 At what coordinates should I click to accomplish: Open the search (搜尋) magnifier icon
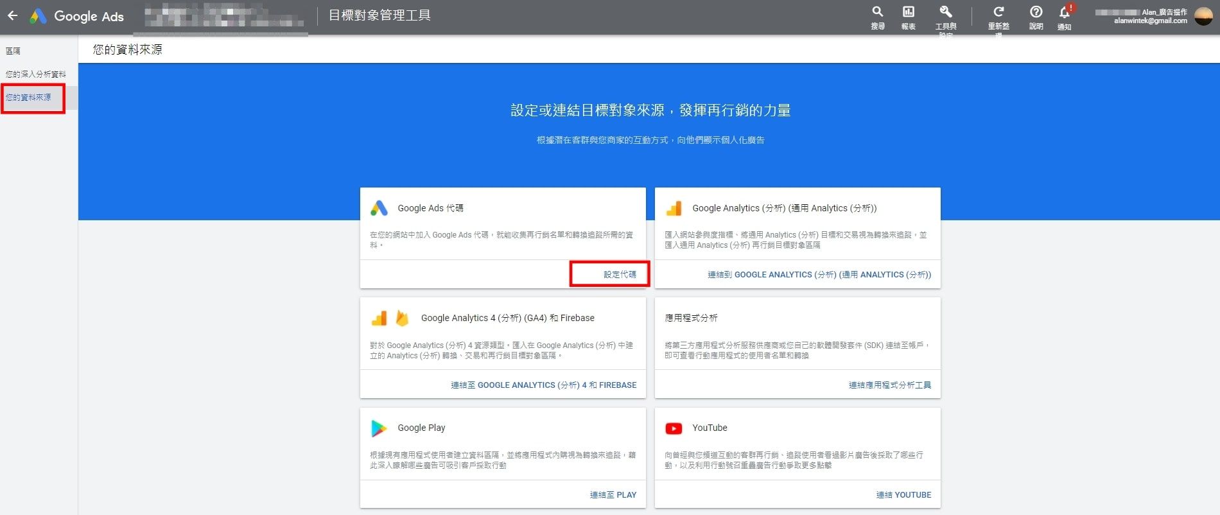click(x=877, y=12)
